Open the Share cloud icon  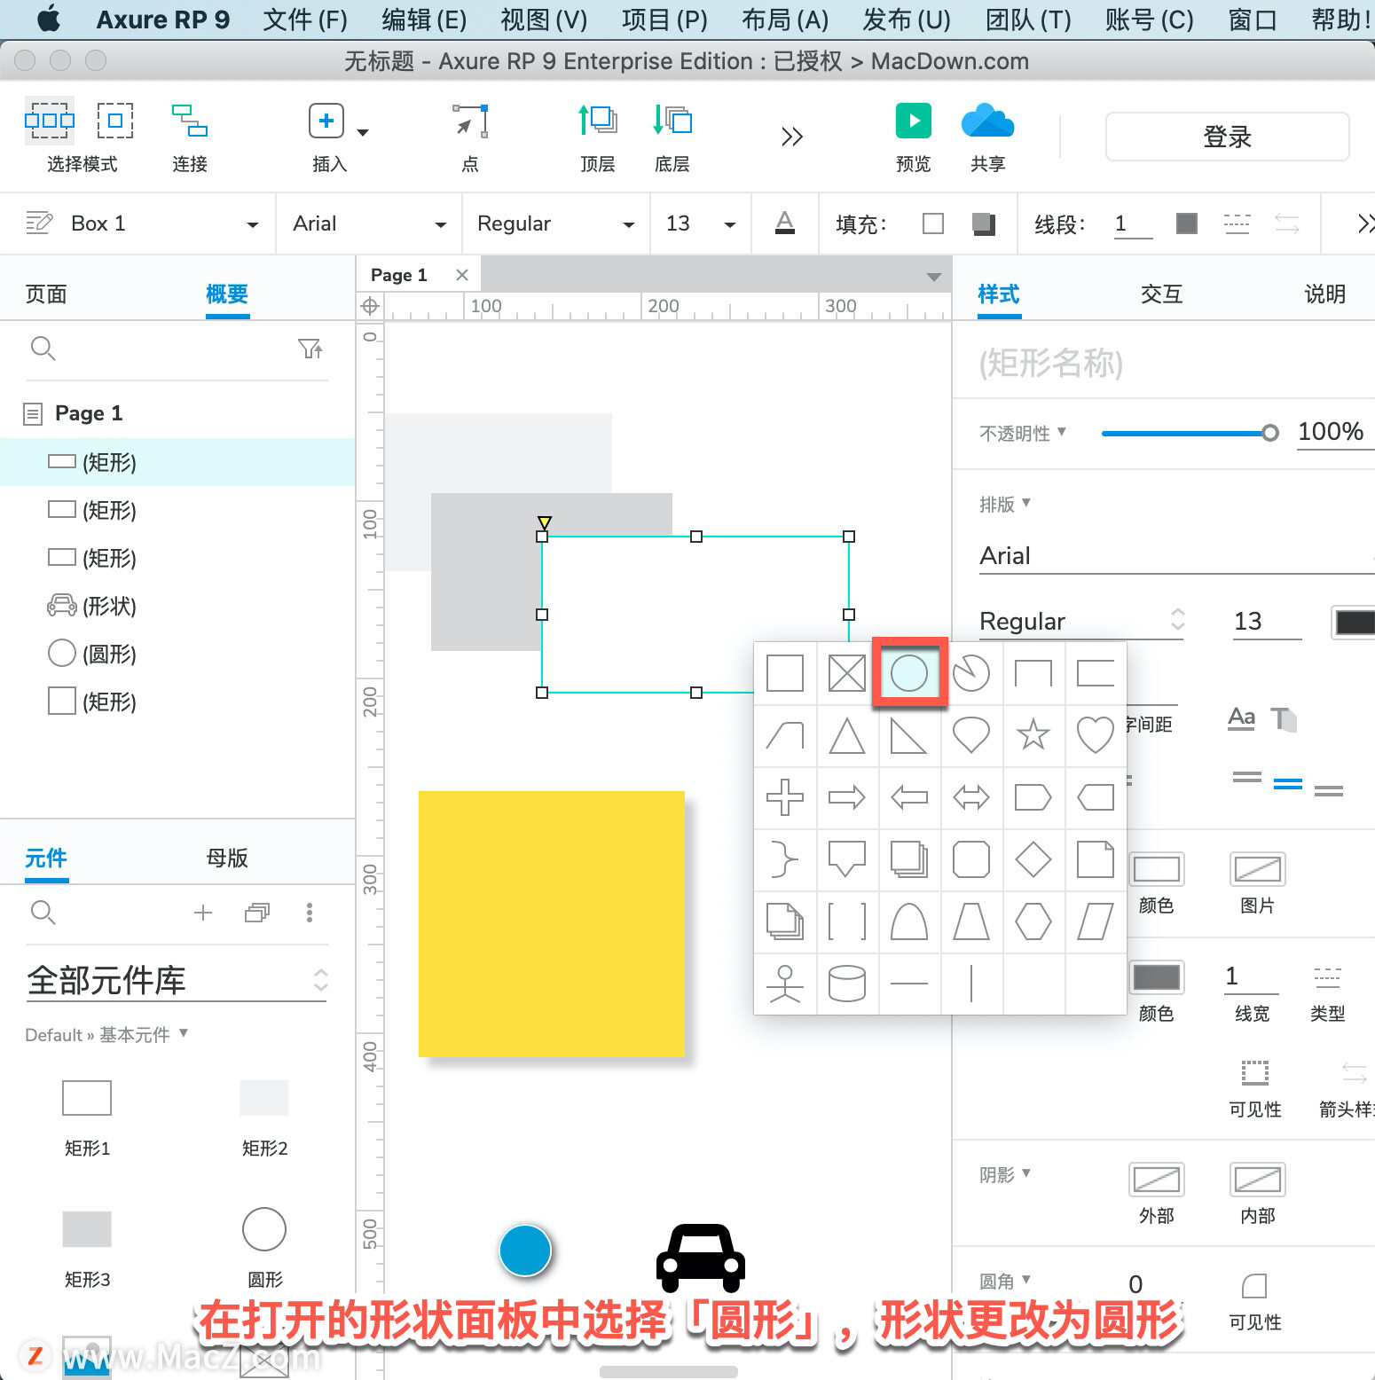tap(987, 121)
